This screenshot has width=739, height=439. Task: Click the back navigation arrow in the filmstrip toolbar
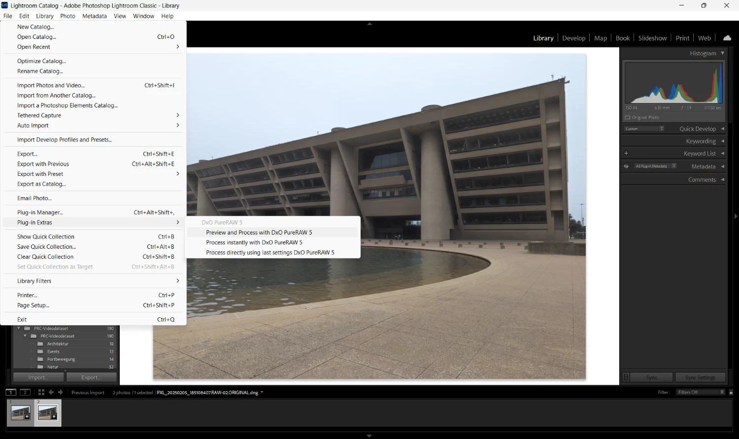[51, 392]
